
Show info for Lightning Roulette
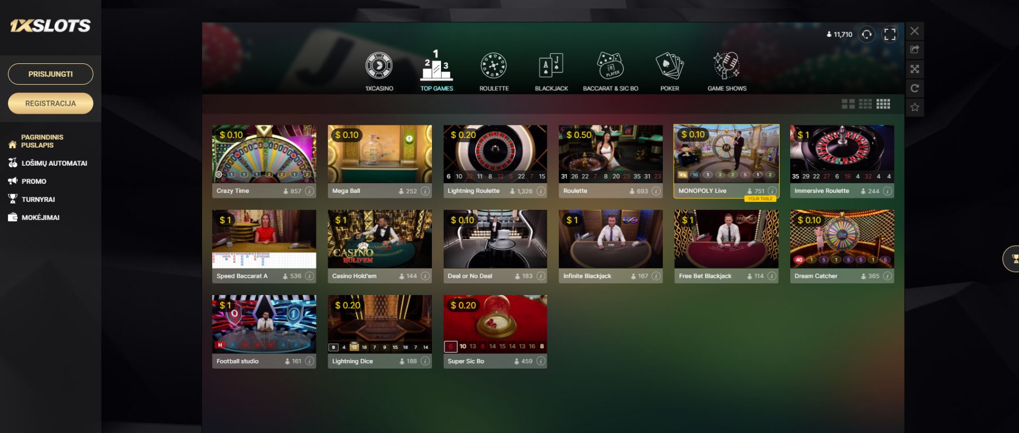541,191
